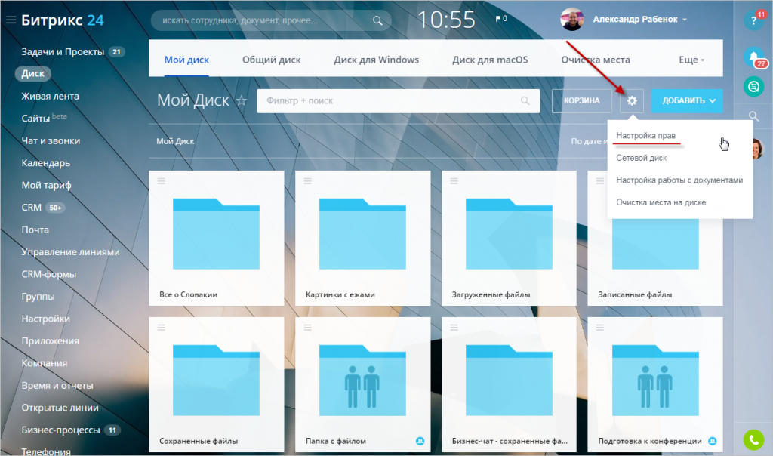
Task: Click the shared-users badge on Папка с файлом
Action: coord(420,441)
